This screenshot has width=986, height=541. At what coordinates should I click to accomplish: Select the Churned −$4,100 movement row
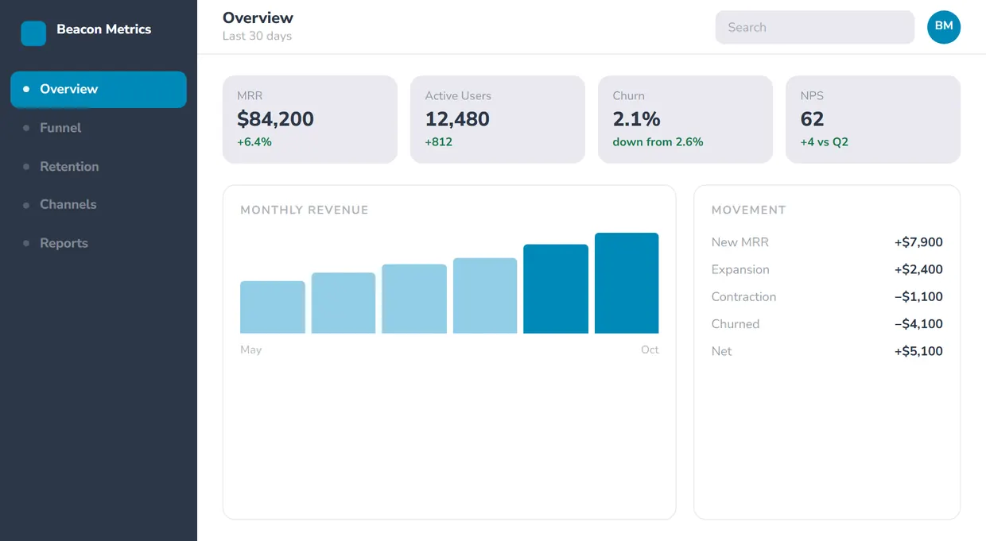coord(827,324)
